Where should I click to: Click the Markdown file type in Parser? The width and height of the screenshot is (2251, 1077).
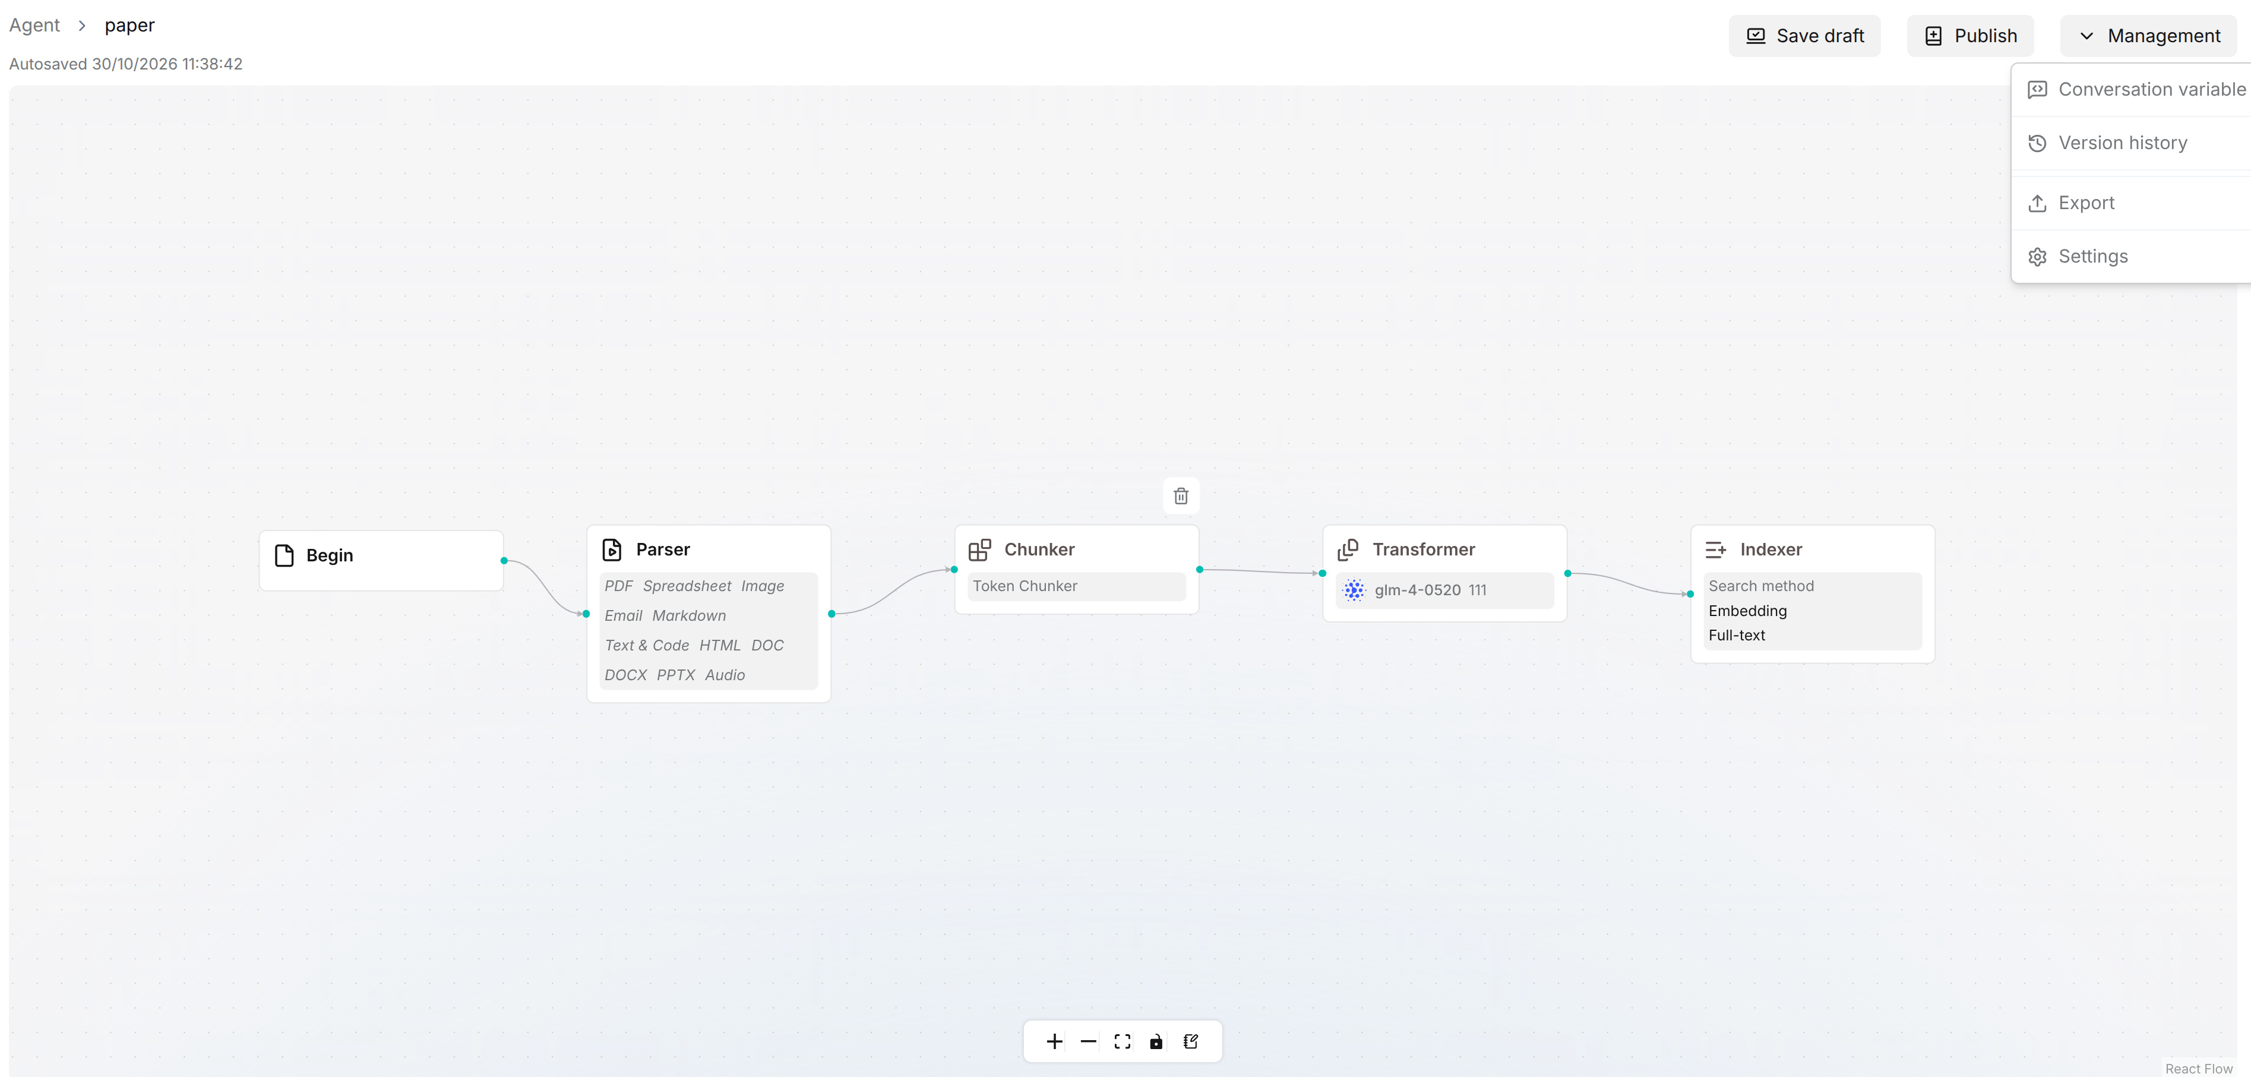coord(688,615)
